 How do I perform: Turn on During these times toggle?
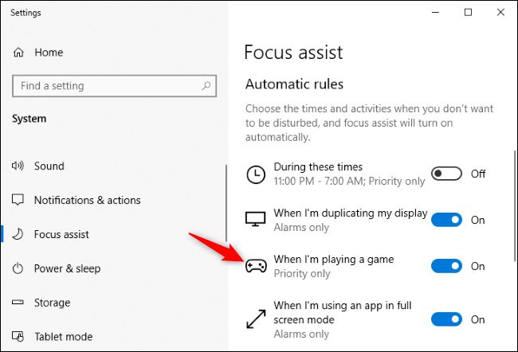pyautogui.click(x=446, y=174)
